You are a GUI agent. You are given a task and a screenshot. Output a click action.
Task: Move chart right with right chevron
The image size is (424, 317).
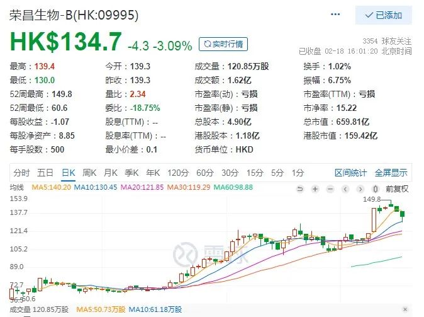pyautogui.click(x=360, y=189)
